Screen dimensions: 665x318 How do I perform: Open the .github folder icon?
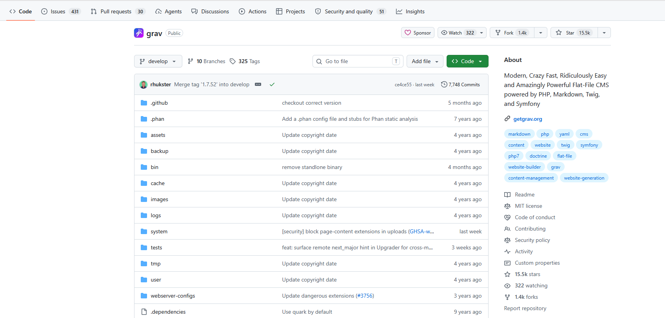click(144, 103)
